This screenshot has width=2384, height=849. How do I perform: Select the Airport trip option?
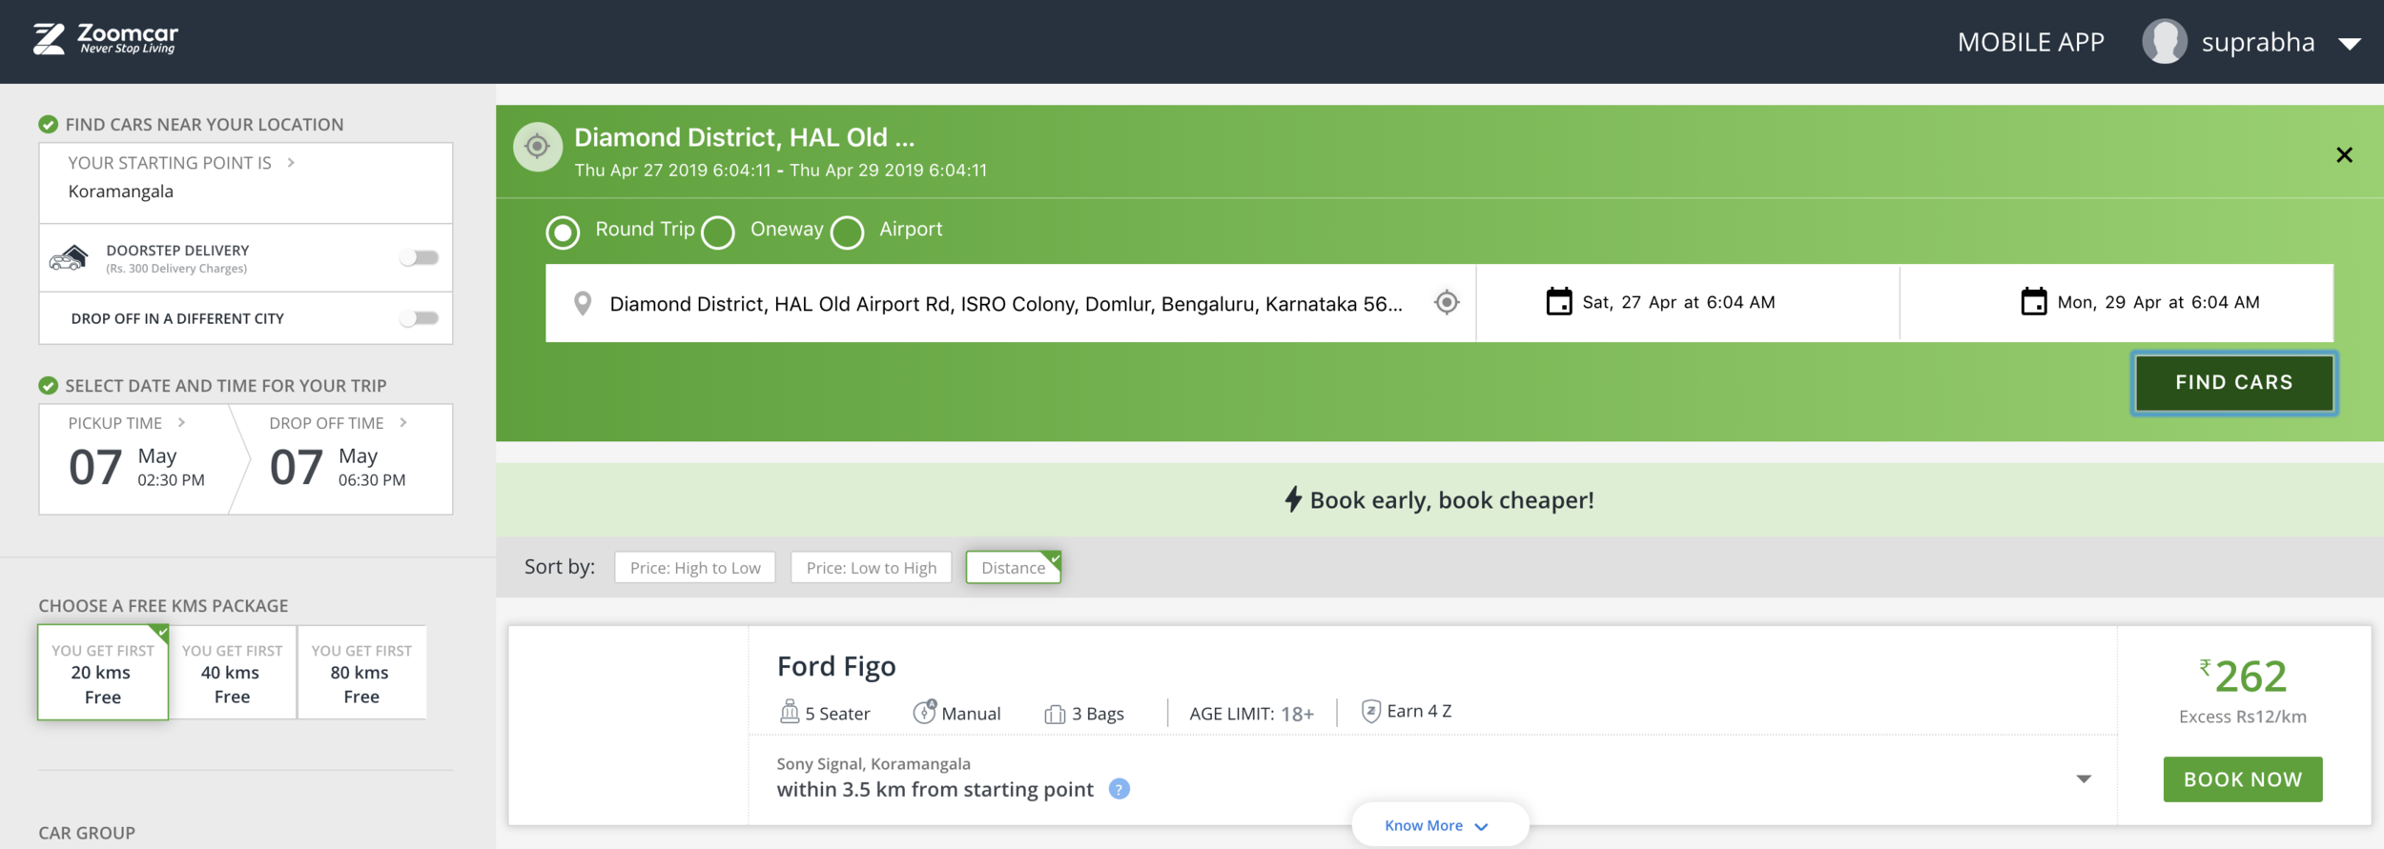coord(847,232)
